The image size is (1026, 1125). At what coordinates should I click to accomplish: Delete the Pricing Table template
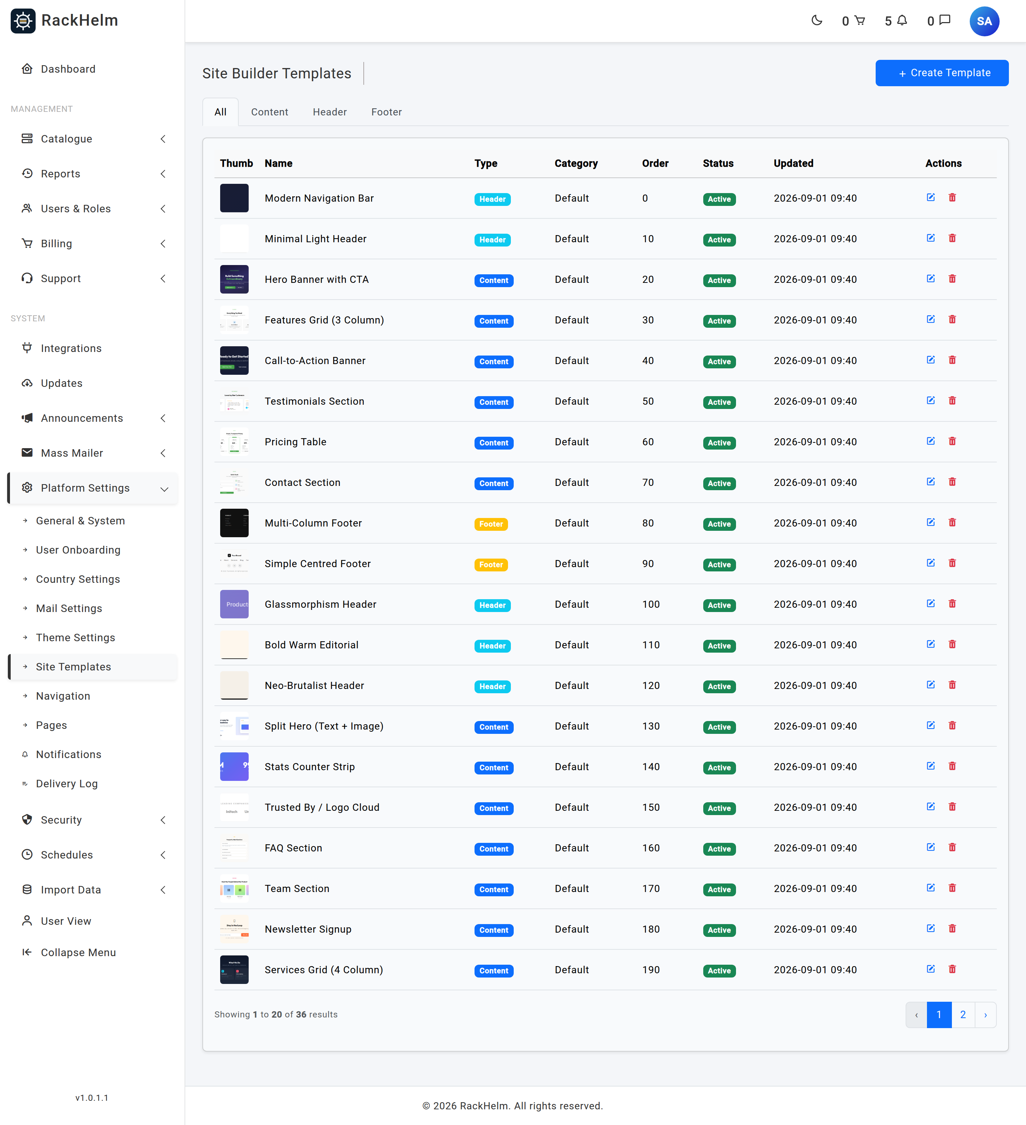coord(952,441)
